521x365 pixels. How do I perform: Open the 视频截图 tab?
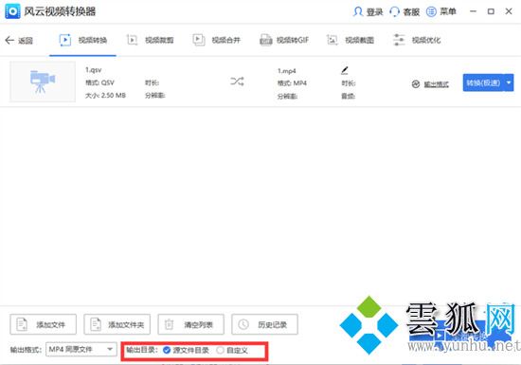click(x=350, y=40)
